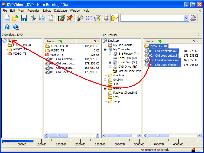204x153 pixels.
Task: Open the View menu
Action: [21, 11]
